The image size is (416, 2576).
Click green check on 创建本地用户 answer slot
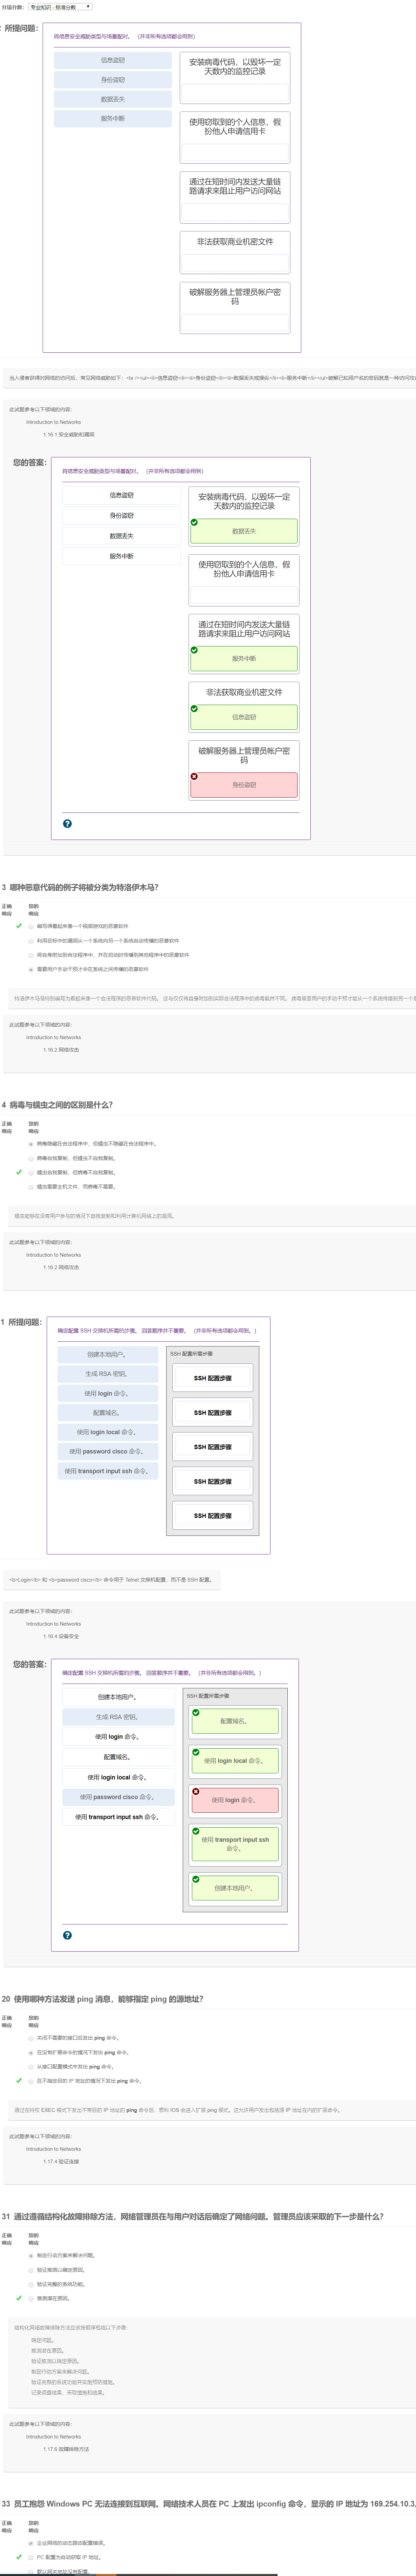(x=196, y=1879)
